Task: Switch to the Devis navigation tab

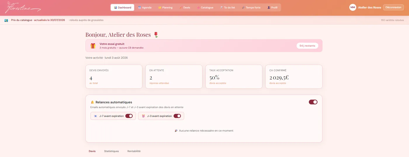Action: (185, 8)
